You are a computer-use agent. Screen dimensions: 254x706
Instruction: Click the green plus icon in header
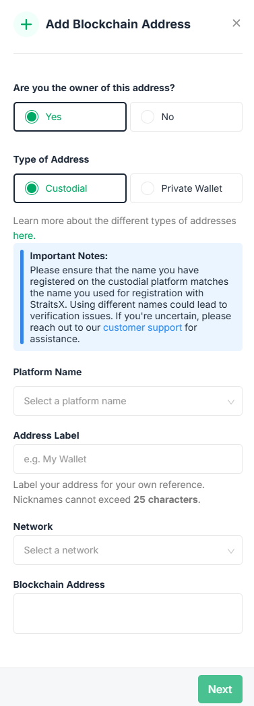click(x=26, y=24)
